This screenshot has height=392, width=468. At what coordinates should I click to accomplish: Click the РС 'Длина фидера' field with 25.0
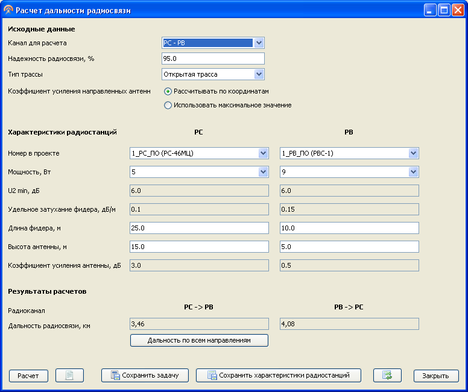[x=199, y=228]
